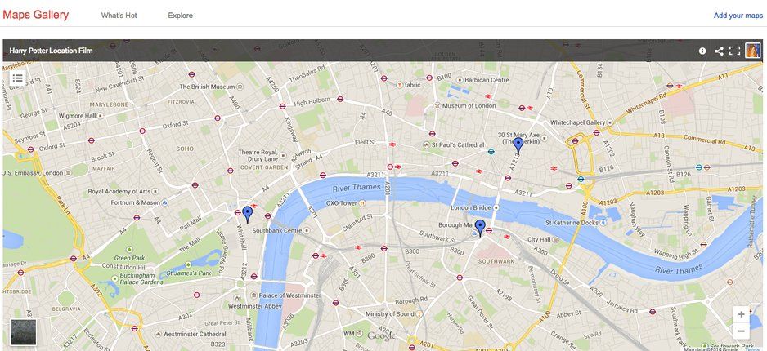Click the St Katharine Docks label
Viewport: 767px width, 351px height.
tap(572, 223)
